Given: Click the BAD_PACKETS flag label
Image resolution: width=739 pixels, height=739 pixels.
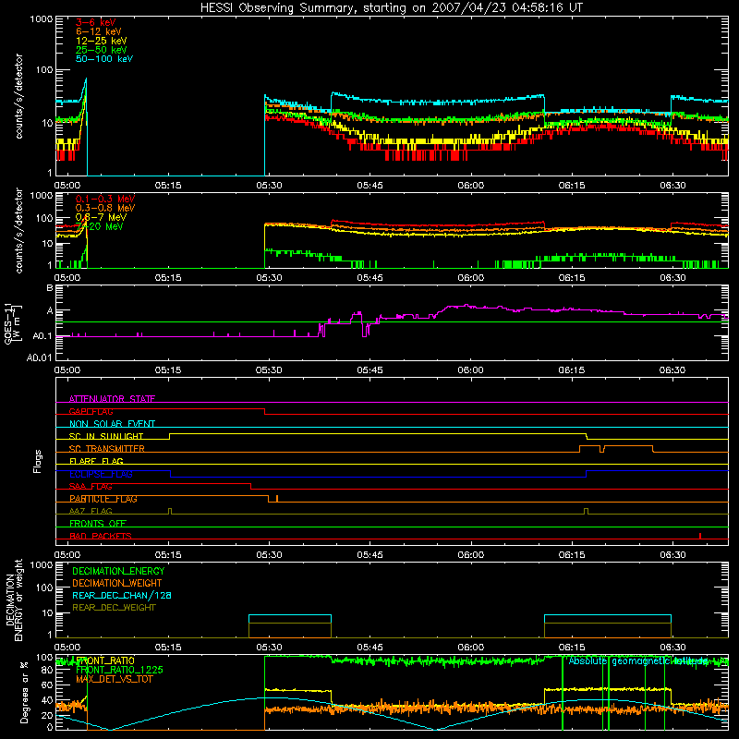Looking at the screenshot, I should pyautogui.click(x=101, y=536).
